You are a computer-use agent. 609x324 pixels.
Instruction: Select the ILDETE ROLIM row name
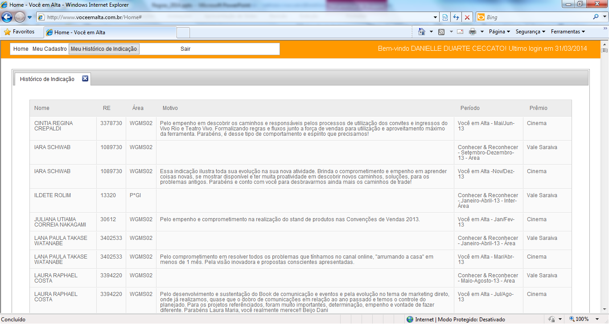(52, 195)
